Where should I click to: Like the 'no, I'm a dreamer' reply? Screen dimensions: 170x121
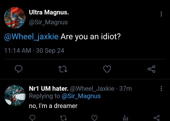coord(94,118)
